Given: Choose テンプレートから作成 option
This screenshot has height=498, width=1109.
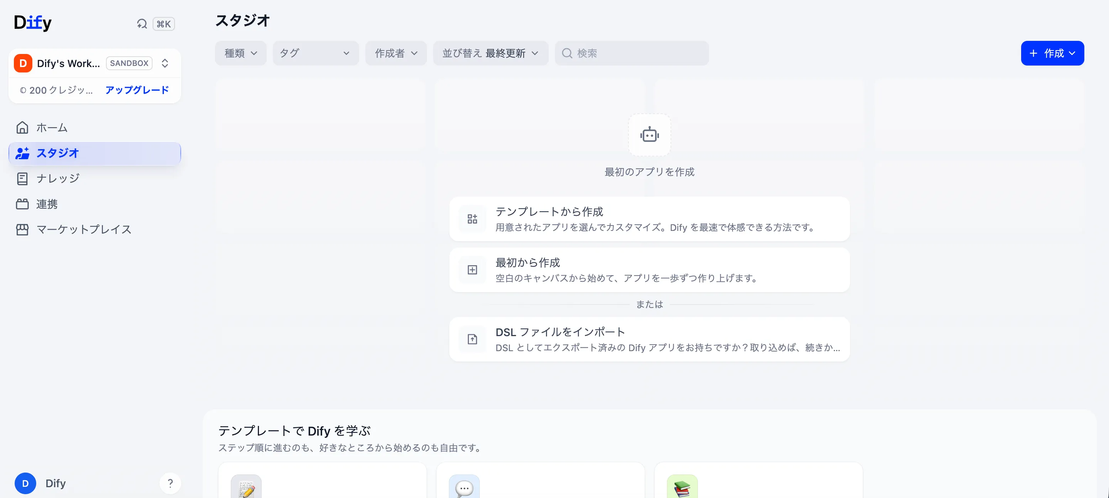Looking at the screenshot, I should click(x=649, y=219).
